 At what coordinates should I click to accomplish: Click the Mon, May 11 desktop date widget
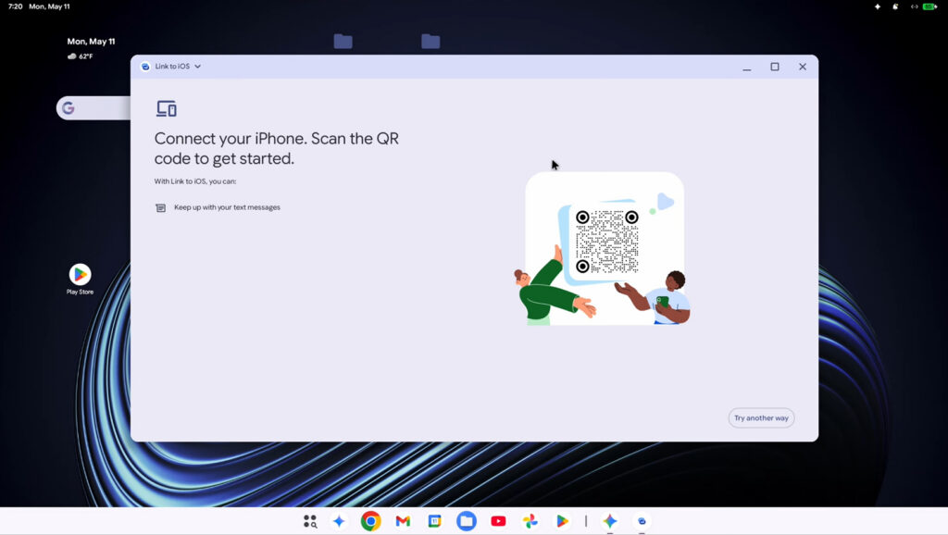pyautogui.click(x=91, y=41)
